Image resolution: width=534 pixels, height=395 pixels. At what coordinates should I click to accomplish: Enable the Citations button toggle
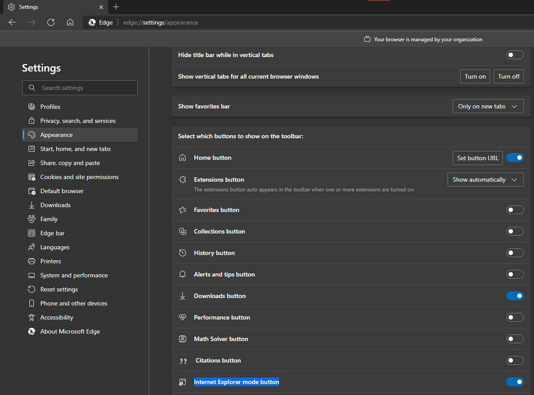pyautogui.click(x=515, y=360)
